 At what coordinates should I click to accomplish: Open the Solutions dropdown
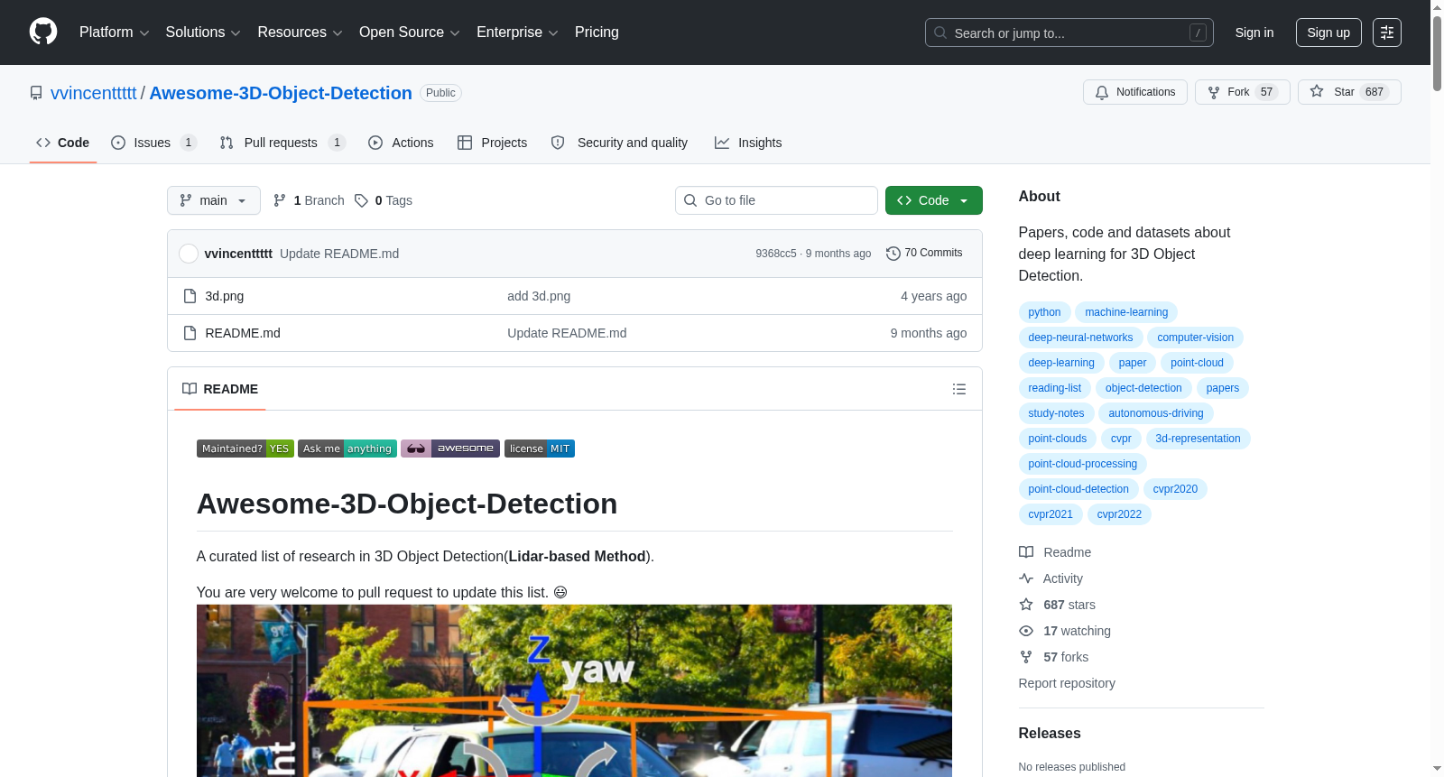203,32
